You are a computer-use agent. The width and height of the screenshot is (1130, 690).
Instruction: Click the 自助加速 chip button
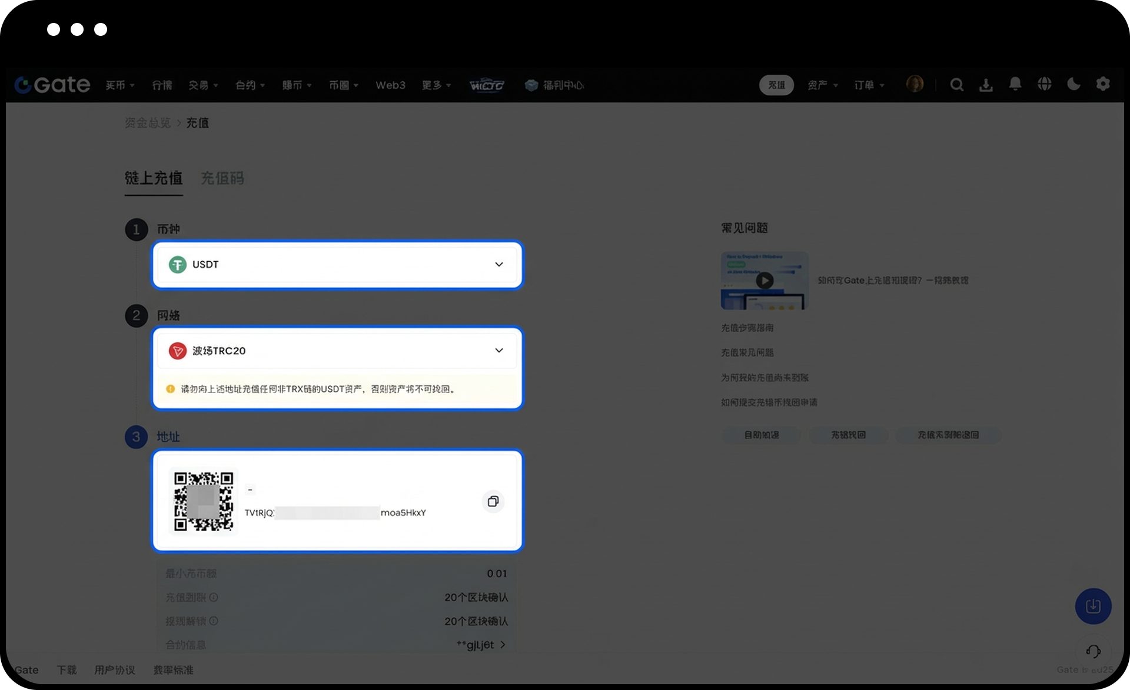pyautogui.click(x=761, y=435)
